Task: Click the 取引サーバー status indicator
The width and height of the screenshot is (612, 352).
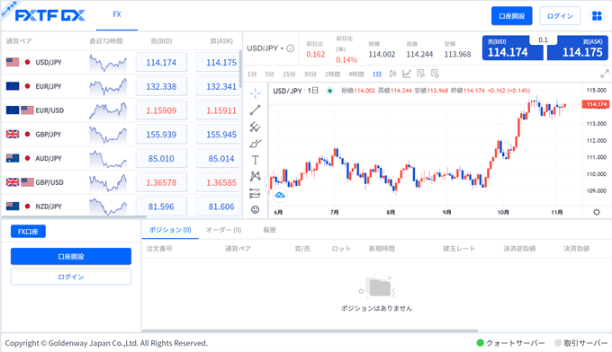Action: (581, 343)
